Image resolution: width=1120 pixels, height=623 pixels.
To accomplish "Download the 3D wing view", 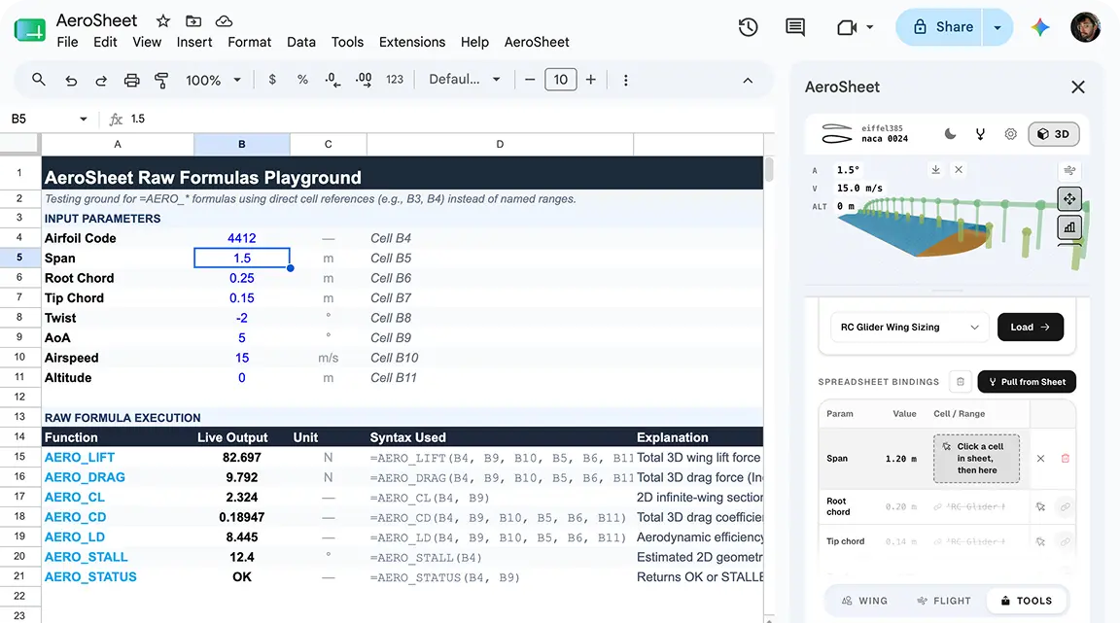I will pyautogui.click(x=935, y=169).
